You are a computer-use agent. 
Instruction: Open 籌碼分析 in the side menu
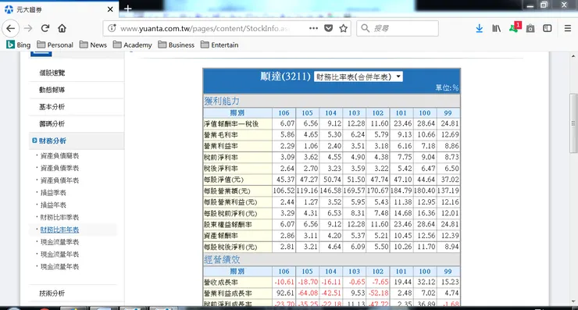click(x=52, y=124)
